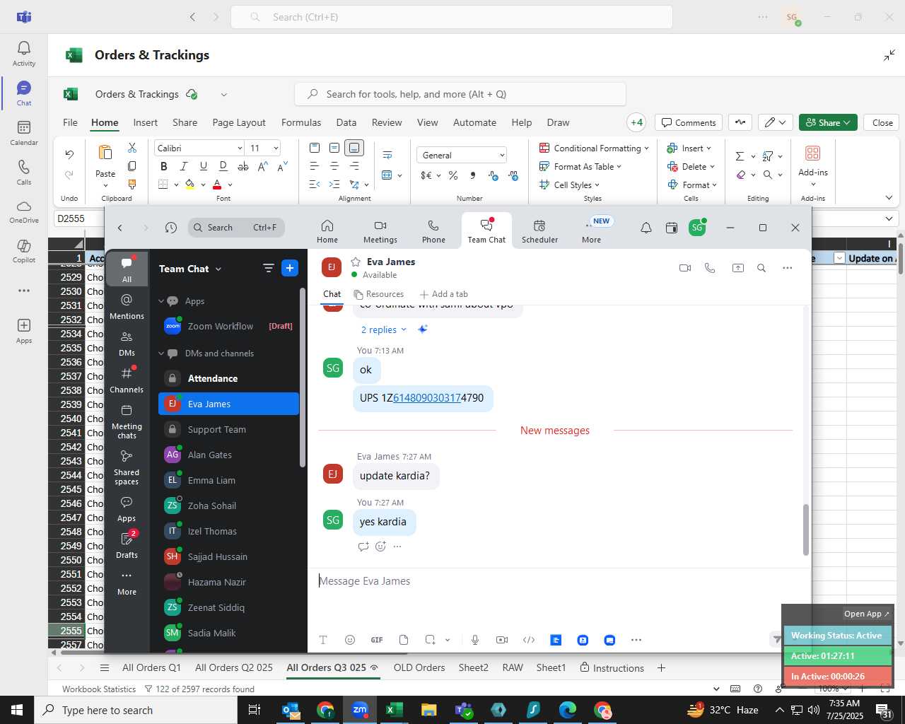This screenshot has width=905, height=724.
Task: Collapse DMs and channels section
Action: (x=161, y=354)
